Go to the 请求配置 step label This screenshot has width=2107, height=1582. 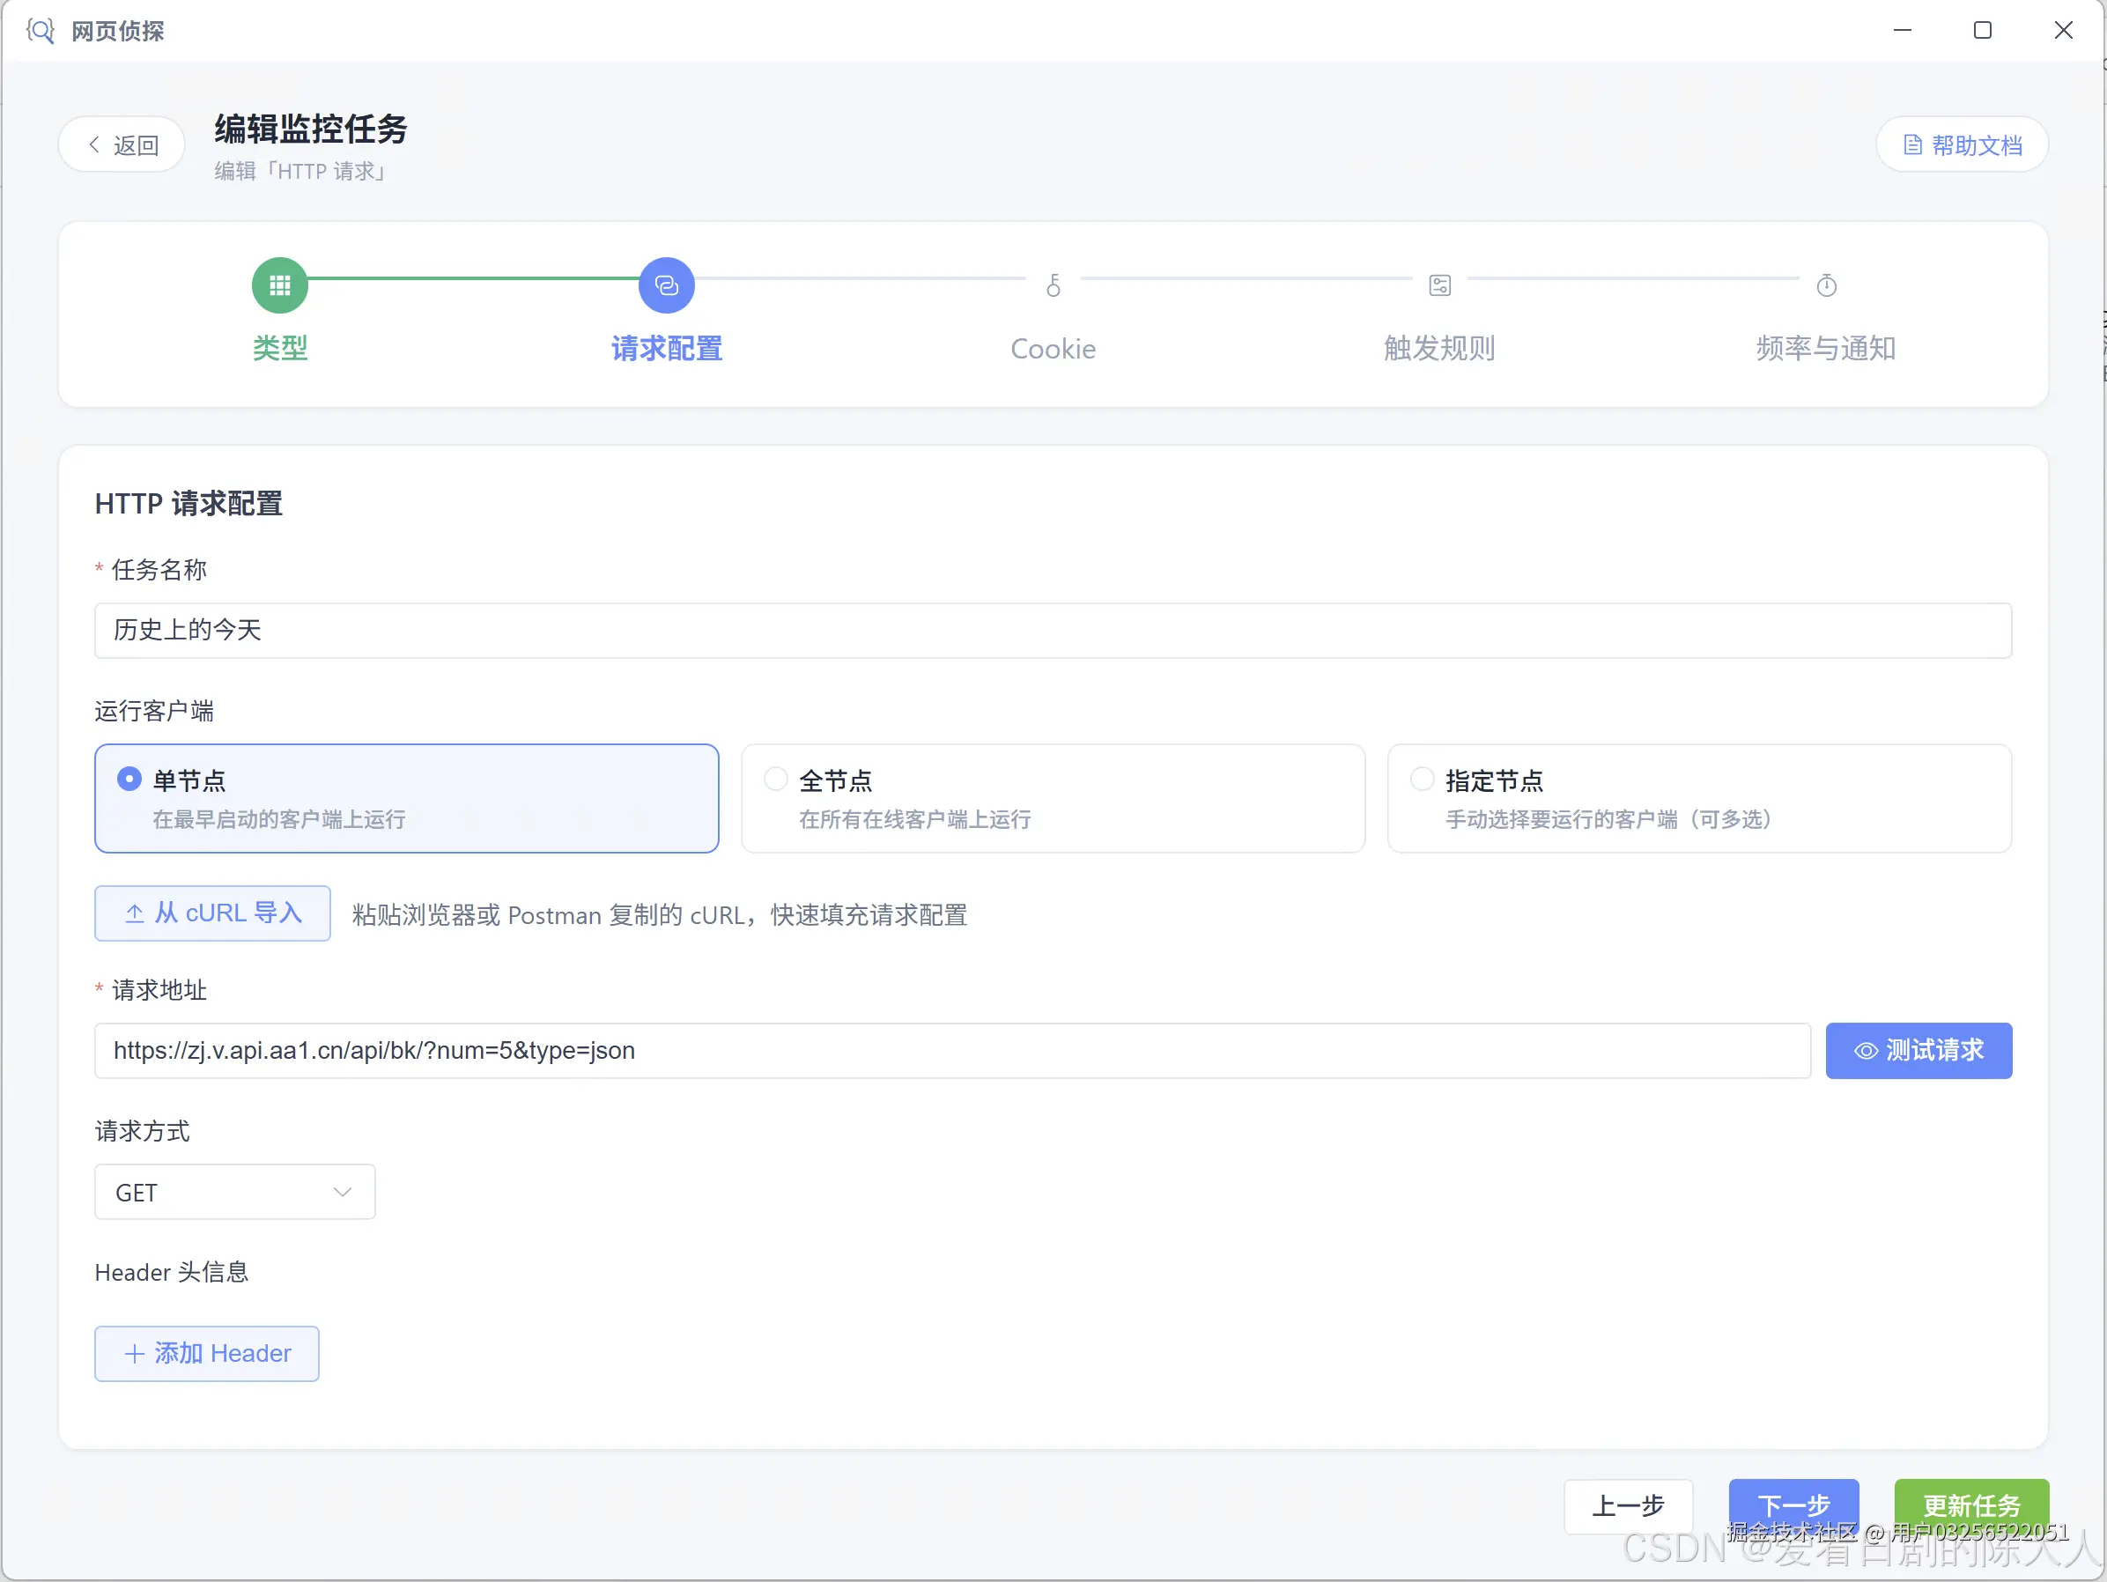click(x=666, y=349)
